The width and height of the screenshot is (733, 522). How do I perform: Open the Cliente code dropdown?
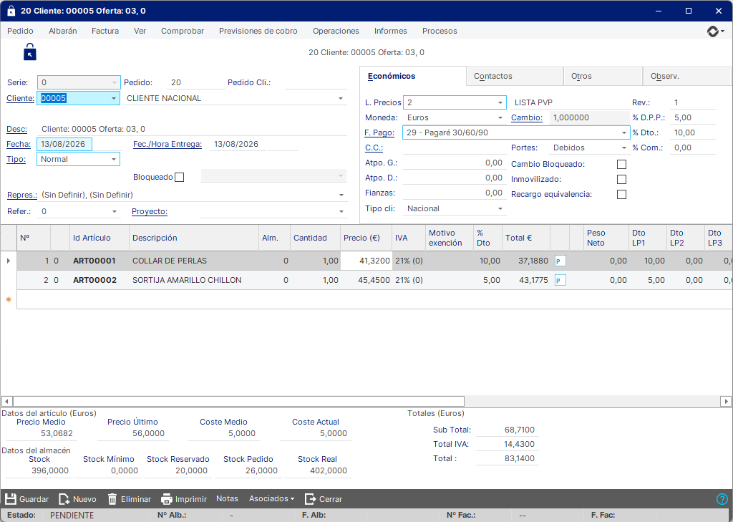[114, 98]
